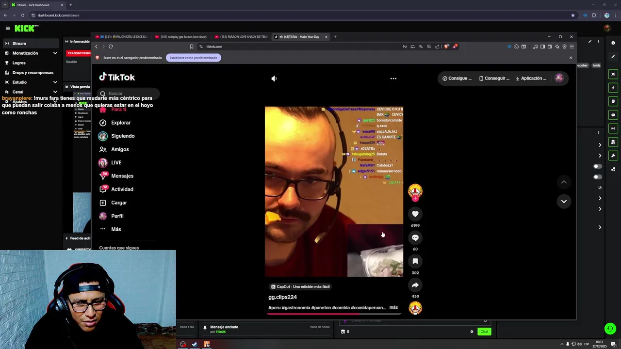Click the translate page icon in Brave
The image size is (621, 349).
point(421,47)
